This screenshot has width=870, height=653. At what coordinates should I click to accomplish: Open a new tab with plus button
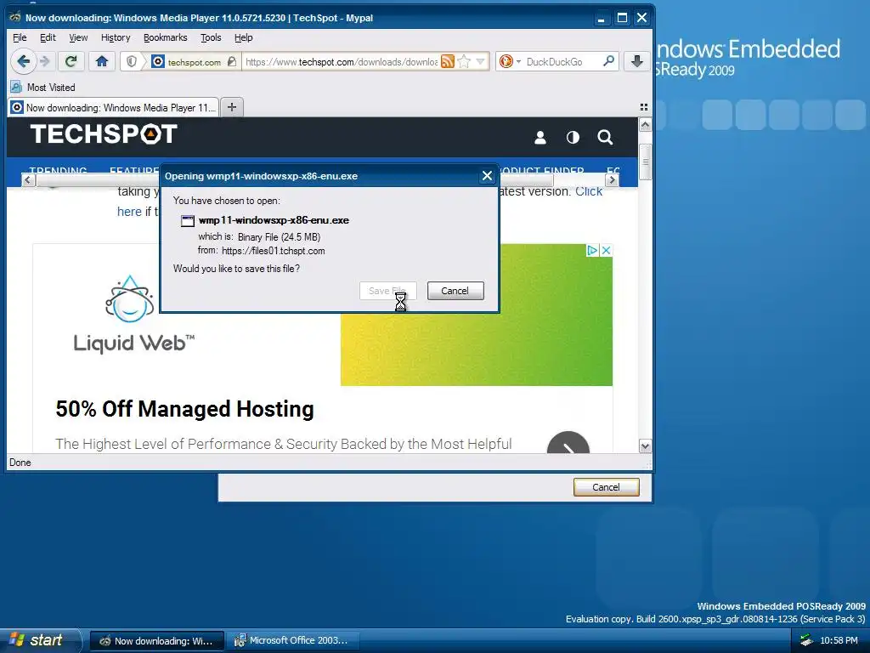click(232, 107)
